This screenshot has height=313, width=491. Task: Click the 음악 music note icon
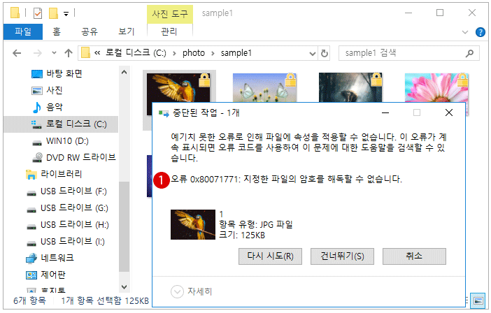tap(36, 108)
